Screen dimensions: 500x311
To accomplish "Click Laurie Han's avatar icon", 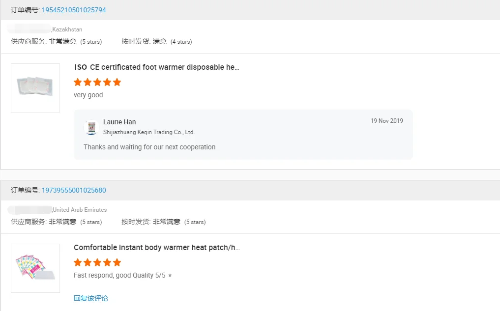I will pos(91,128).
